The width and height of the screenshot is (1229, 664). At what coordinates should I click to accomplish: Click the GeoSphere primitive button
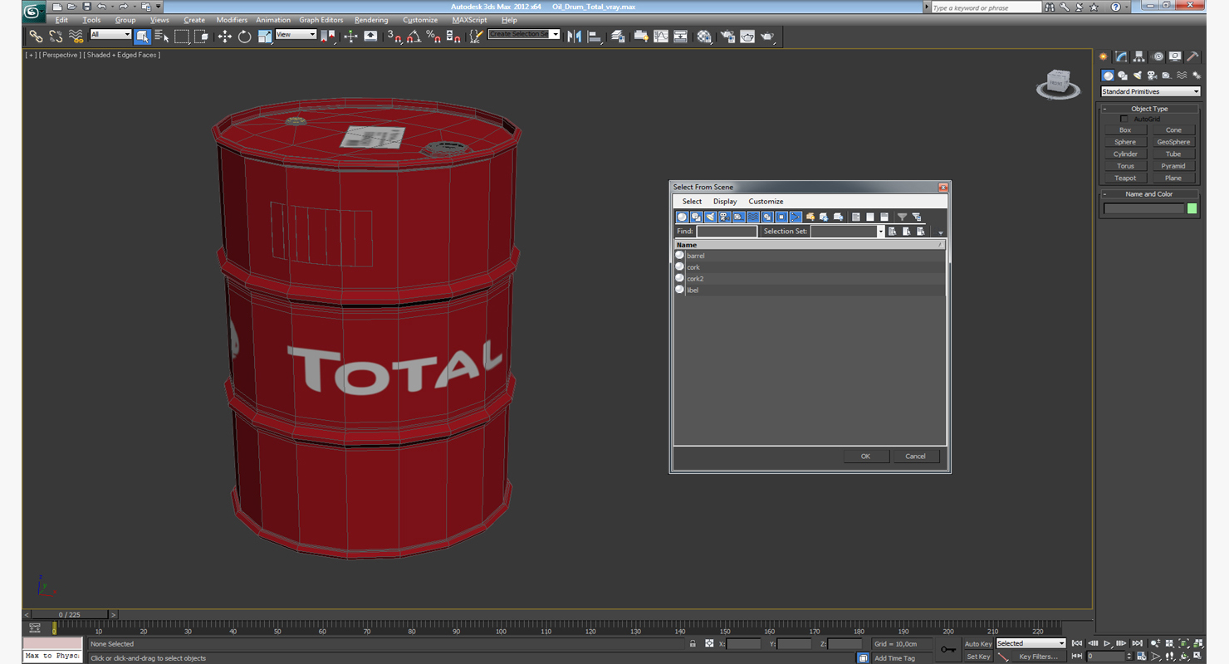(x=1173, y=142)
